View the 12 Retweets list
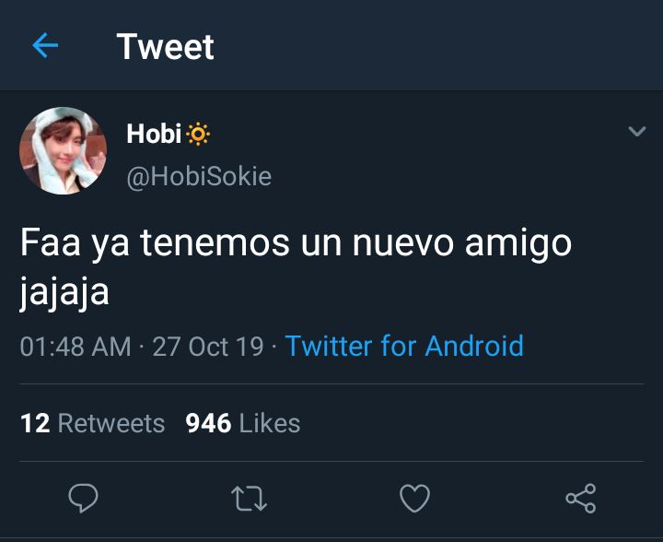Screen dimensions: 663x542 (93, 423)
